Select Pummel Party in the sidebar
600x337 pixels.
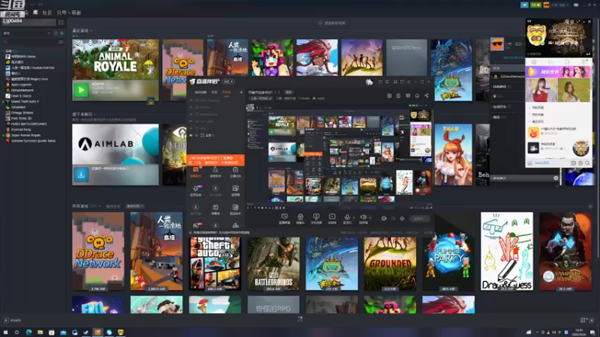(21, 130)
